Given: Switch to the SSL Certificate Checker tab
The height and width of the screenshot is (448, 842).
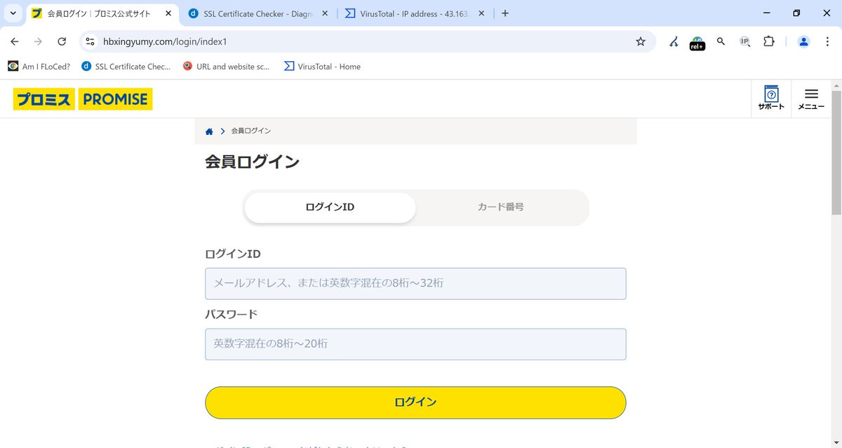Looking at the screenshot, I should click(259, 13).
